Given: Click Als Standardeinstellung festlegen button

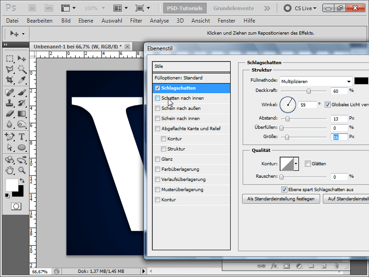Looking at the screenshot, I should (281, 199).
